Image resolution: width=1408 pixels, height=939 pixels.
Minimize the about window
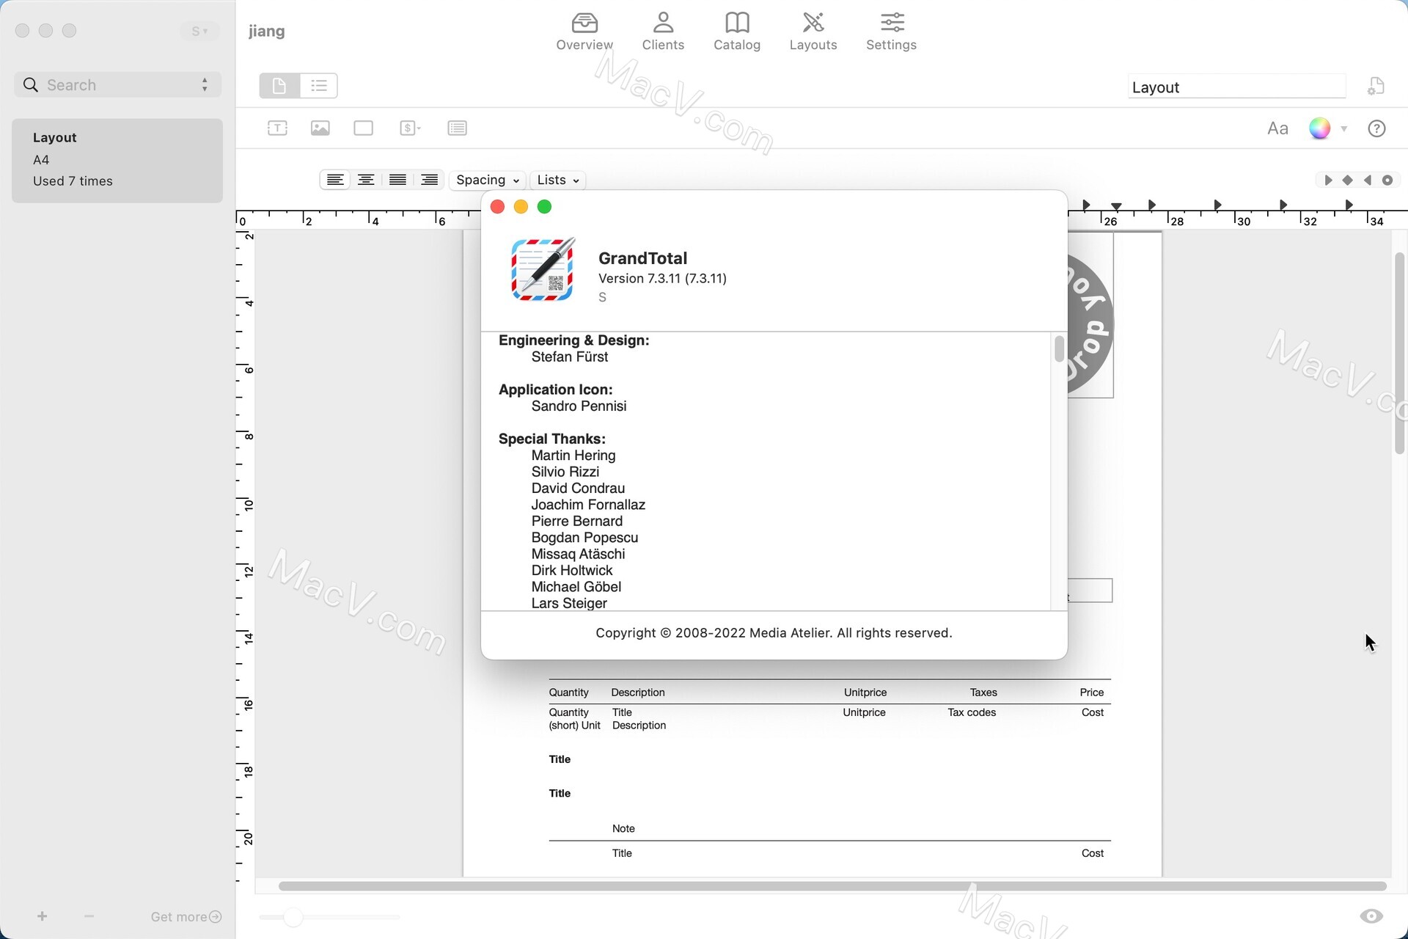tap(521, 207)
